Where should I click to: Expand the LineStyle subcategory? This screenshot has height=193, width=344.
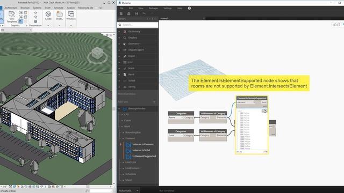click(x=123, y=162)
